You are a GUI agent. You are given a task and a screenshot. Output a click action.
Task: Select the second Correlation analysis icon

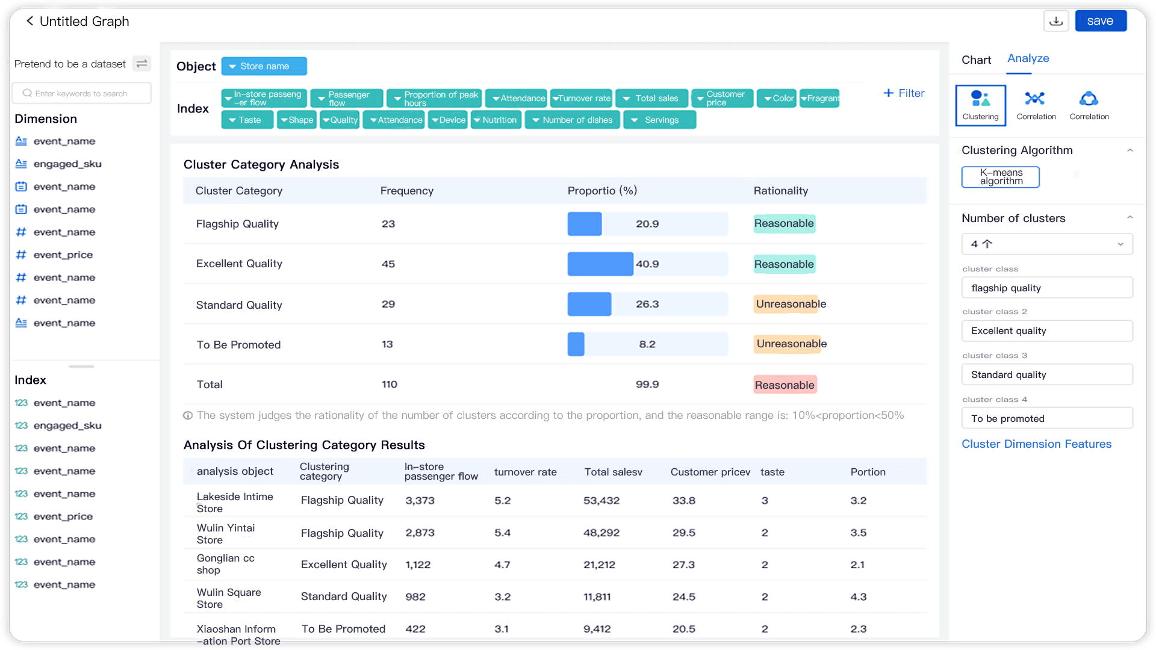1089,105
